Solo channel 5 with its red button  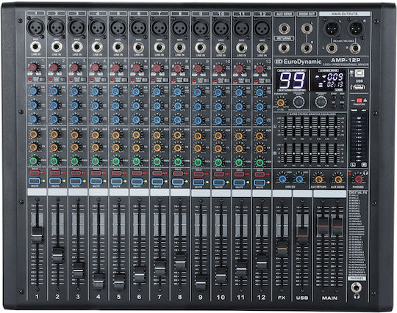pos(116,173)
